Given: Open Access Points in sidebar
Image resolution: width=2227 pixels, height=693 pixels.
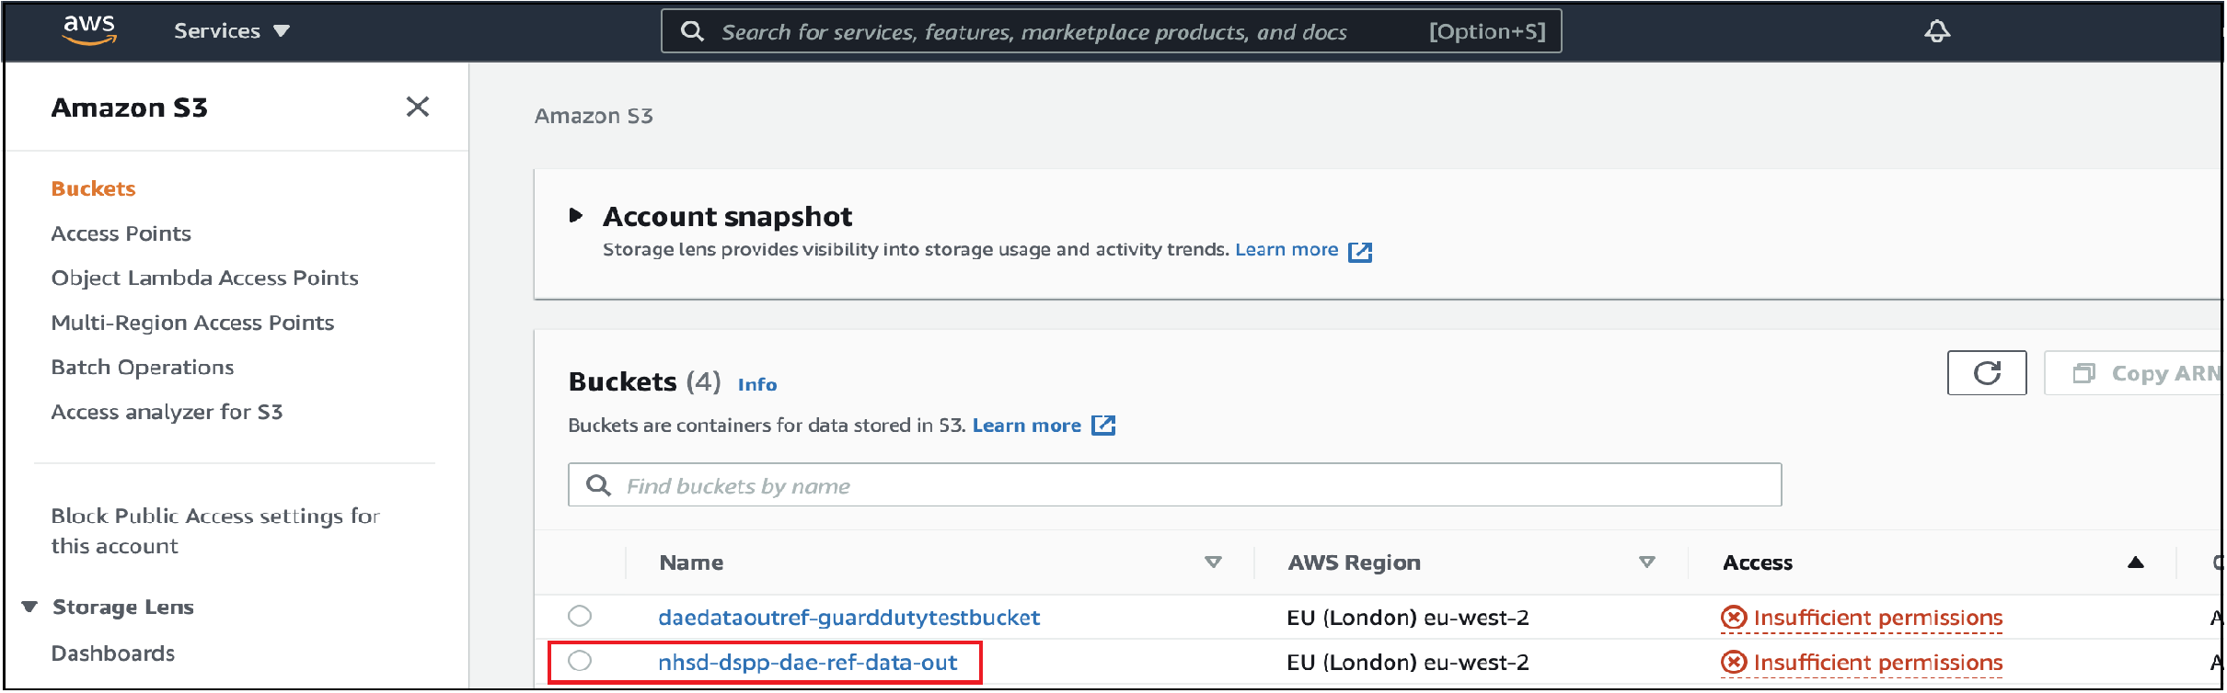Looking at the screenshot, I should tap(121, 233).
